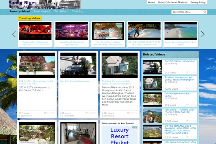The image size is (216, 144).
Task: Play the villa Thailand Honeymoon thumbnail
Action: tap(120, 65)
